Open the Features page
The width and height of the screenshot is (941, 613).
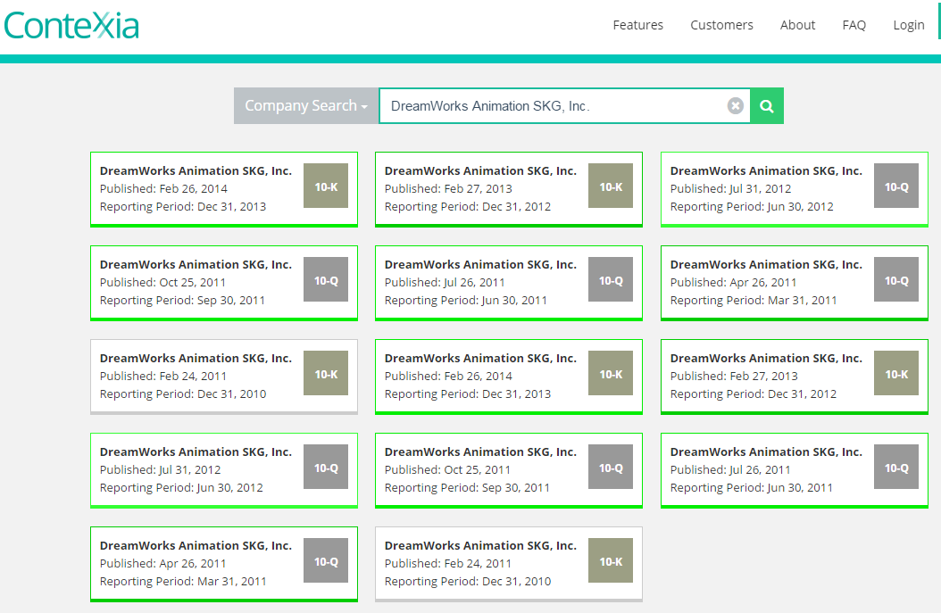point(638,25)
